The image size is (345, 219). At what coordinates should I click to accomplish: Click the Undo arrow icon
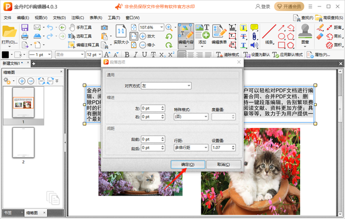tap(50, 28)
